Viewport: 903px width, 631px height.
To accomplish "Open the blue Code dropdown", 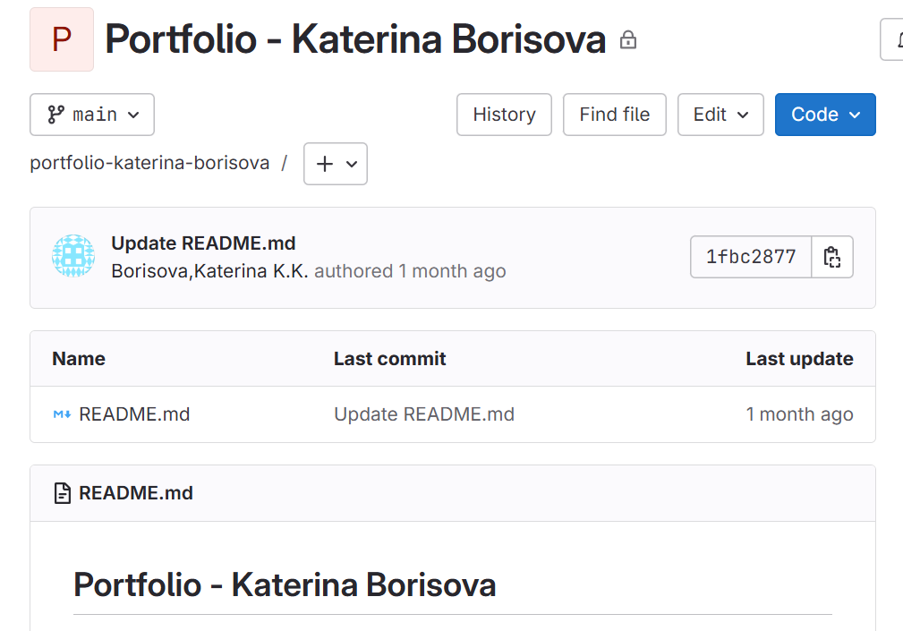I will click(x=825, y=115).
